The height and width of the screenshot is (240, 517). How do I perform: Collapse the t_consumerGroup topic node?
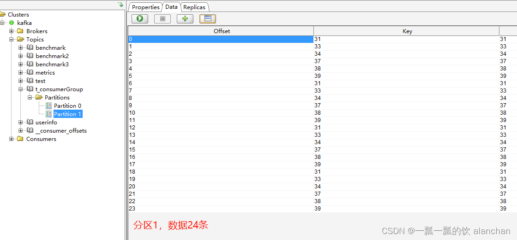[21, 89]
